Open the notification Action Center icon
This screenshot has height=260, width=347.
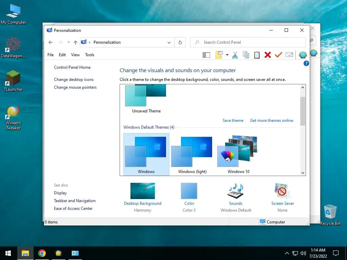[336, 253]
